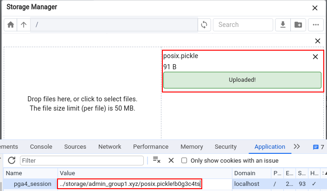Image resolution: width=327 pixels, height=191 pixels.
Task: Delete selected cookie with X icon
Action: click(171, 160)
